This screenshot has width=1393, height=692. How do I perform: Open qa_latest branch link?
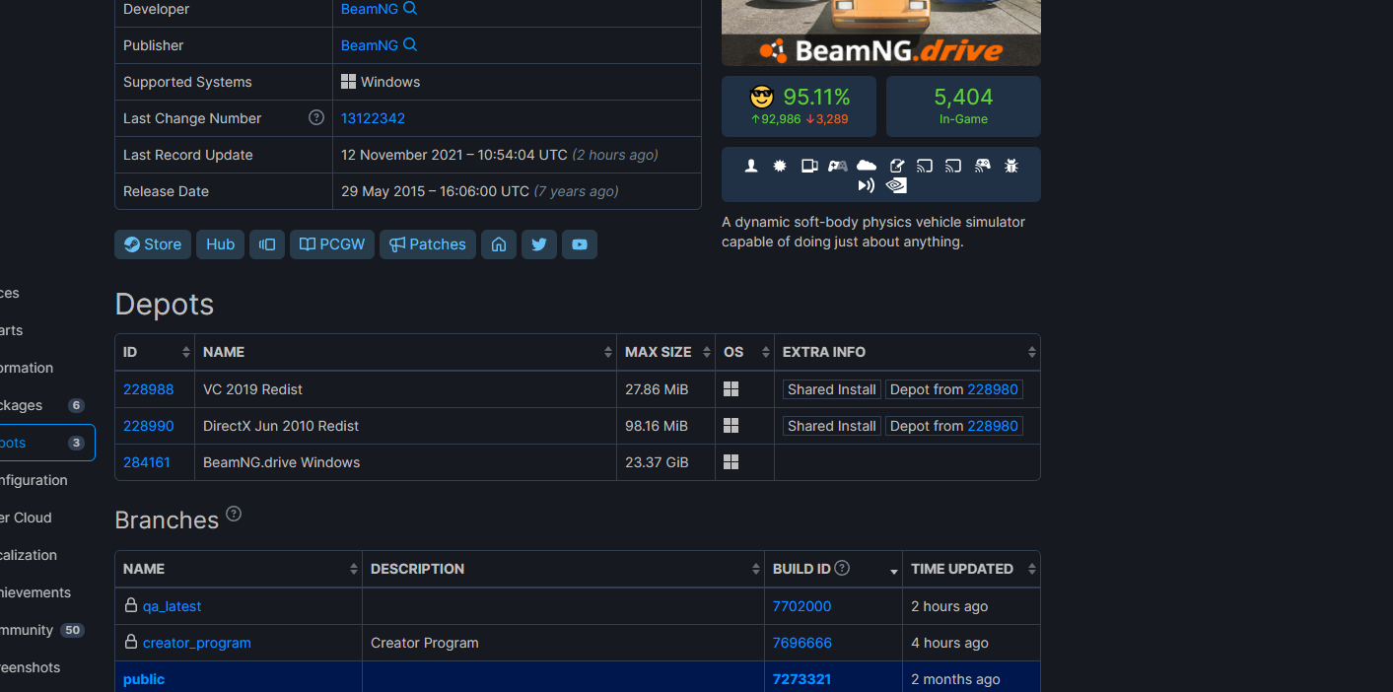tap(172, 606)
